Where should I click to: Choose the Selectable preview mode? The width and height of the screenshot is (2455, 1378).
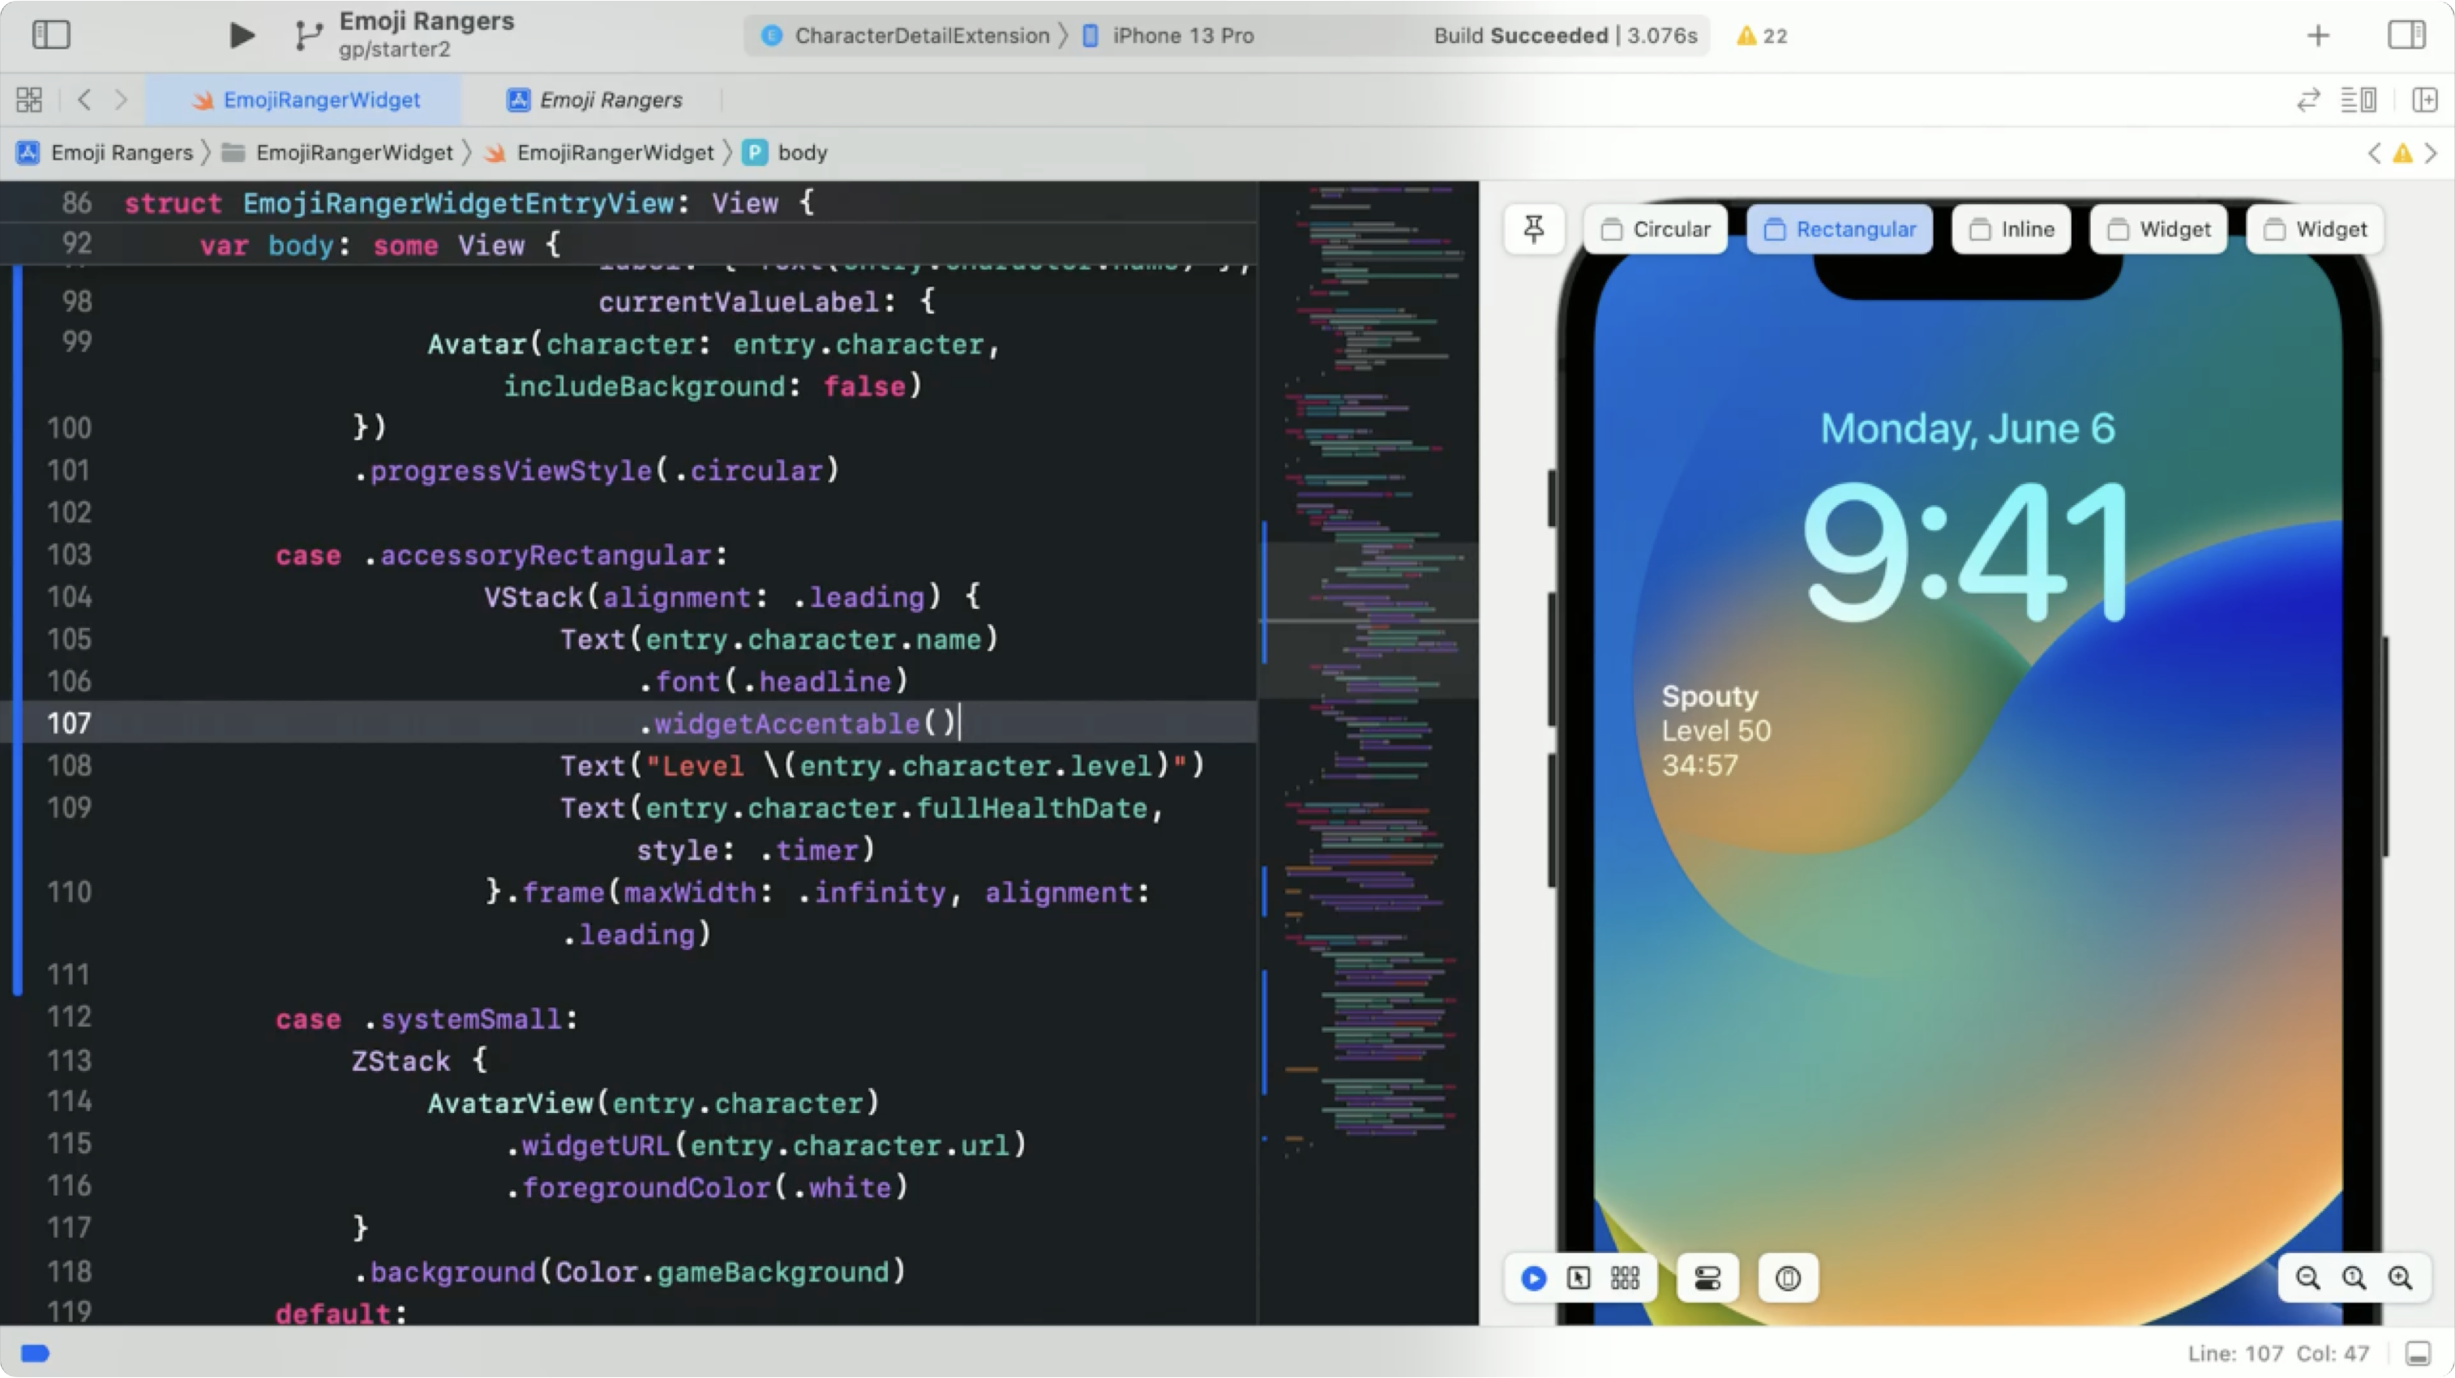tap(1579, 1278)
